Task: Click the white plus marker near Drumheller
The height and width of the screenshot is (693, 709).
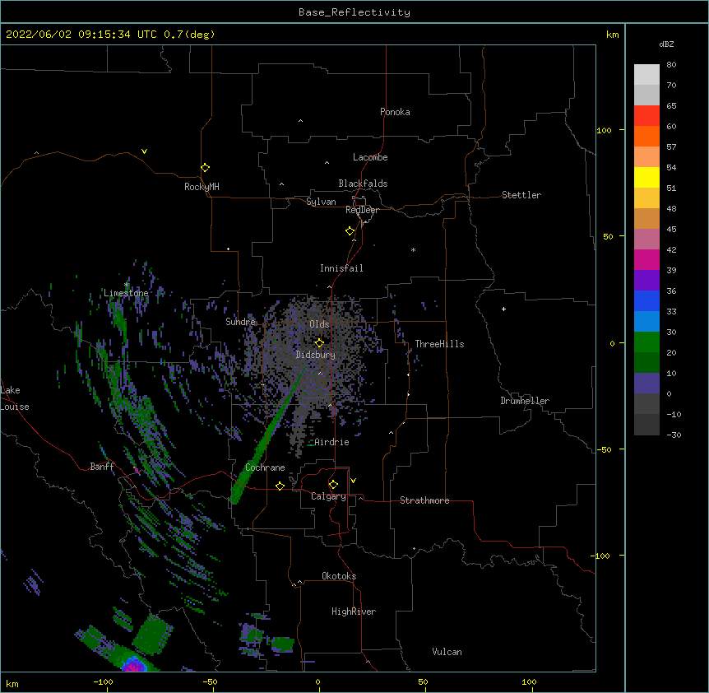Action: pos(503,309)
